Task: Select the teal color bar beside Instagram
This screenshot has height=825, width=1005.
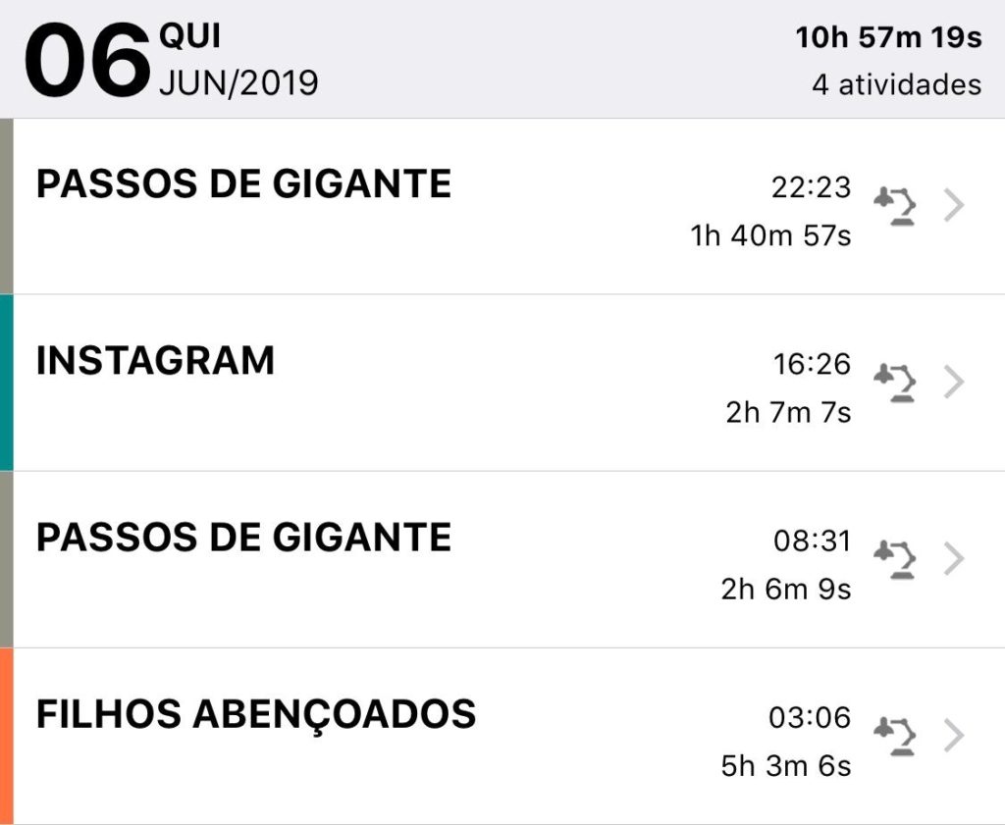Action: tap(7, 383)
